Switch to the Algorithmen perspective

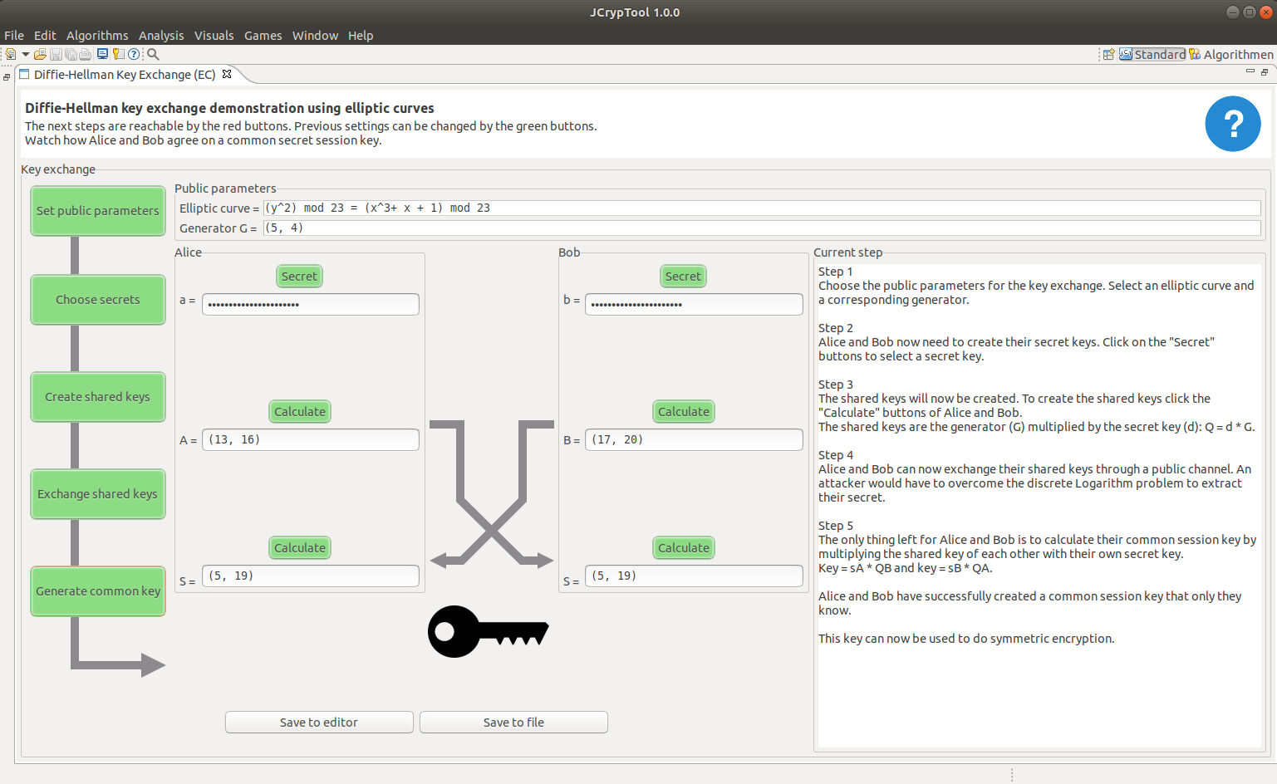[x=1230, y=54]
